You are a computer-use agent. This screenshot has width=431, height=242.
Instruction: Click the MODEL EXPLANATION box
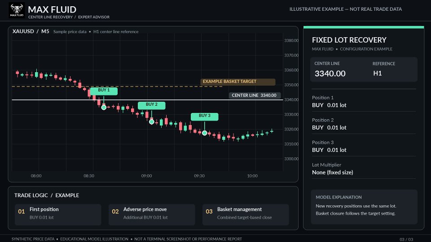(364, 207)
